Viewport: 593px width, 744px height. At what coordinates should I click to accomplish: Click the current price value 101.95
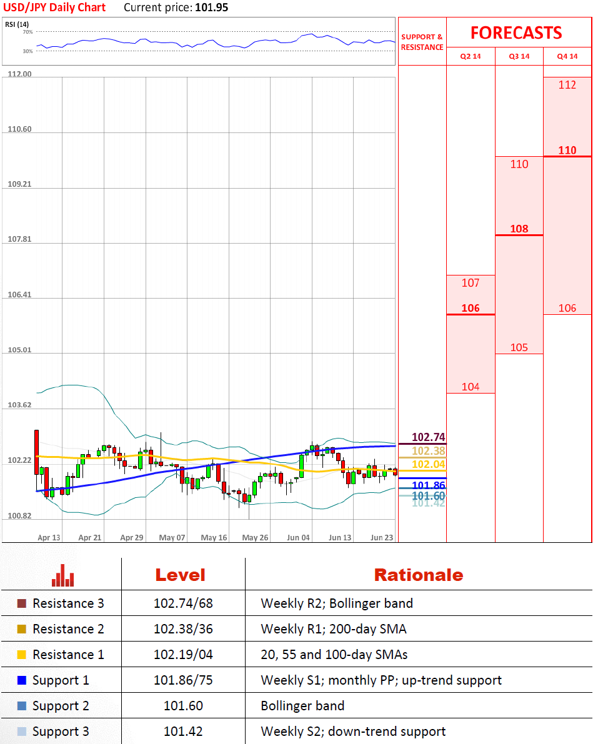coord(212,7)
